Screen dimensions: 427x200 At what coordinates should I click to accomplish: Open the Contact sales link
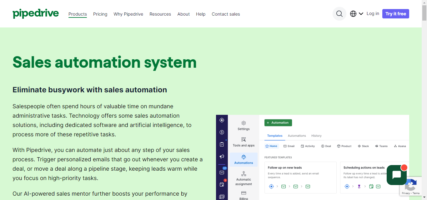click(x=226, y=14)
